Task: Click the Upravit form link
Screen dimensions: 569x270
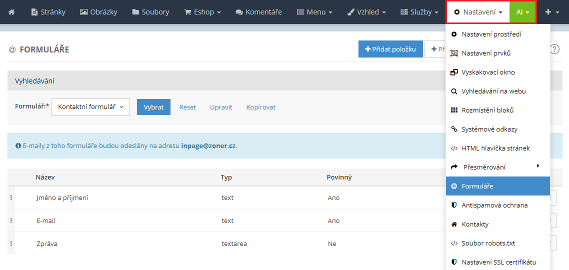Action: point(221,107)
